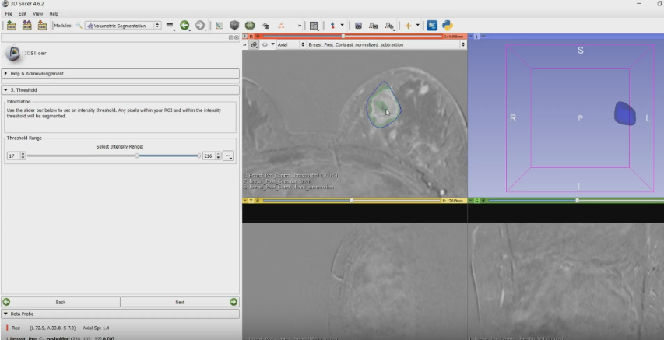Click the Save data toolbar icon
The height and width of the screenshot is (340, 664).
pos(42,26)
